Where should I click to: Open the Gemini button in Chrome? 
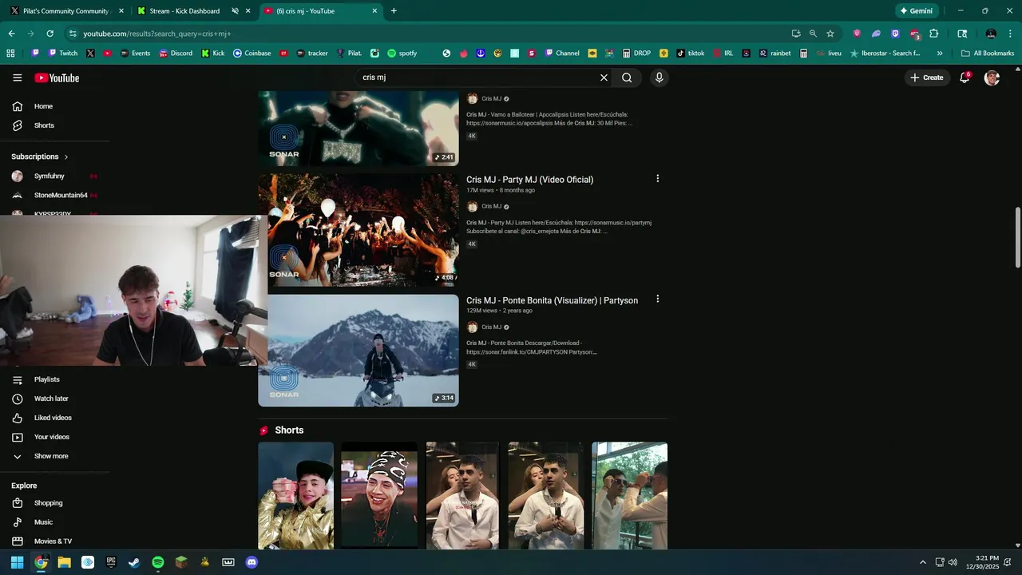(916, 11)
